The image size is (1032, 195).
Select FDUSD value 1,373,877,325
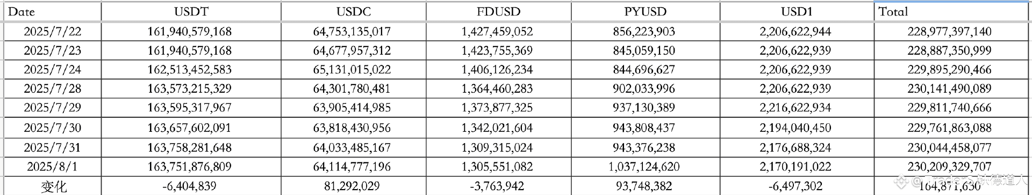(497, 108)
